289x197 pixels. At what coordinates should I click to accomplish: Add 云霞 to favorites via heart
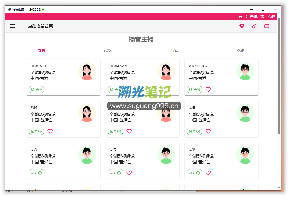point(129,173)
